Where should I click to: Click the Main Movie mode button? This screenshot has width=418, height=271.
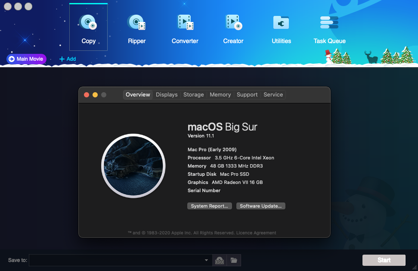[26, 59]
